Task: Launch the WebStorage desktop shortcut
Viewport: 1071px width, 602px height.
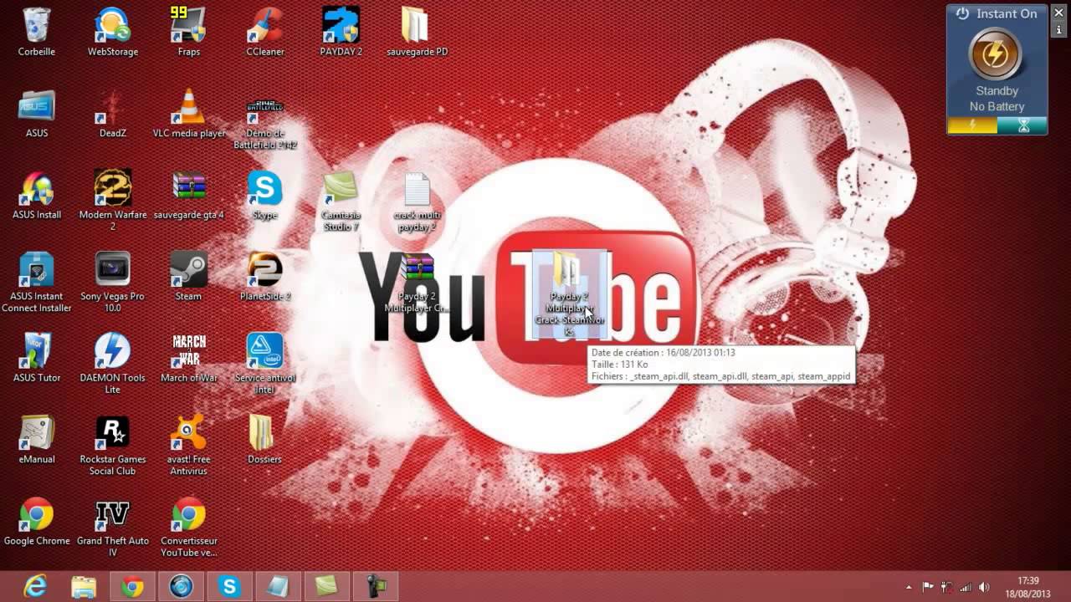Action: coord(113,32)
